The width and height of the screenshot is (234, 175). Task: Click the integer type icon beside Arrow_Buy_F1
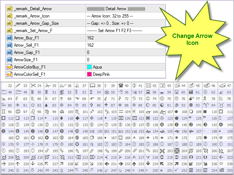pyautogui.click(x=10, y=38)
